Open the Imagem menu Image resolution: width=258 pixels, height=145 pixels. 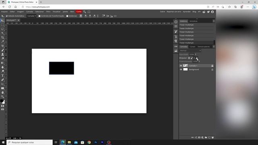coord(21,12)
